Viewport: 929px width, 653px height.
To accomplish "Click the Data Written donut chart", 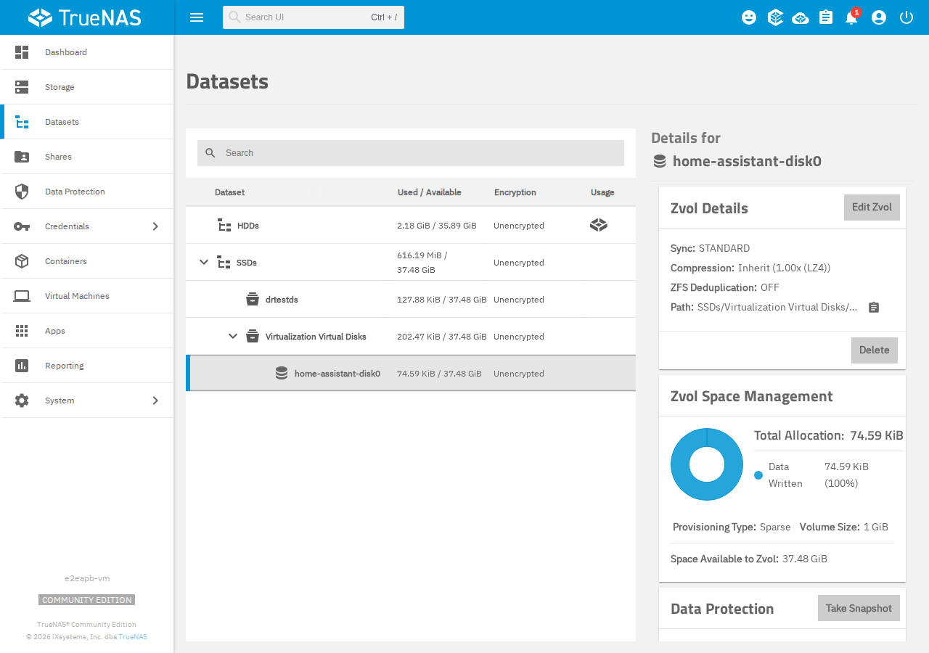I will pyautogui.click(x=707, y=464).
